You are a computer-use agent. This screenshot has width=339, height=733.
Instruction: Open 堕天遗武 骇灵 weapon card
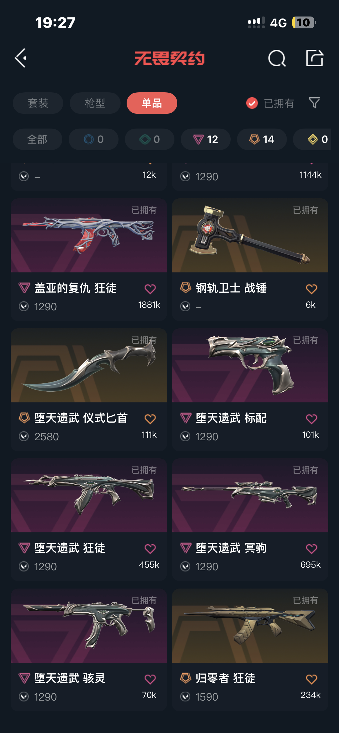point(89,650)
